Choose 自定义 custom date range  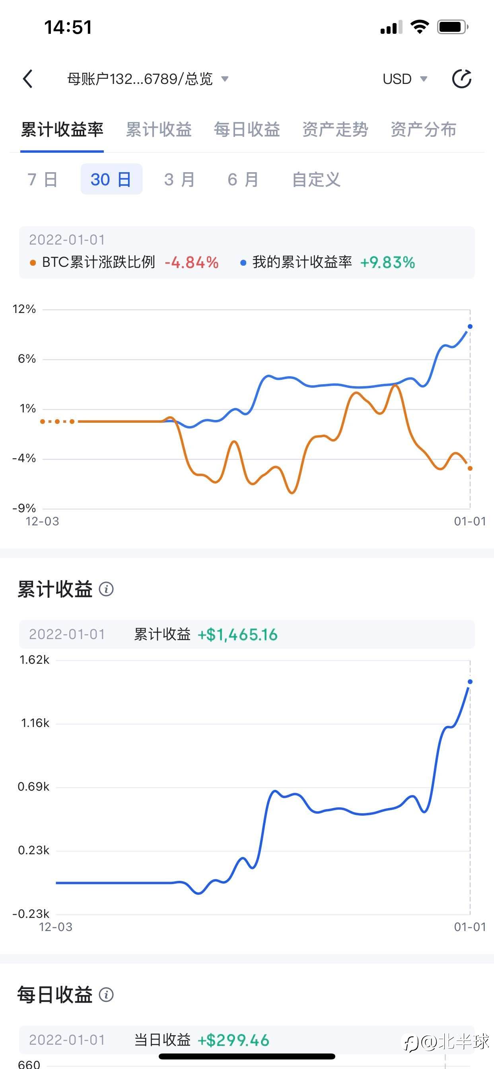[316, 179]
